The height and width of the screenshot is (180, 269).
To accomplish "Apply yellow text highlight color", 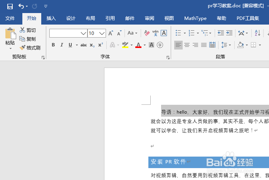I will click(125, 45).
